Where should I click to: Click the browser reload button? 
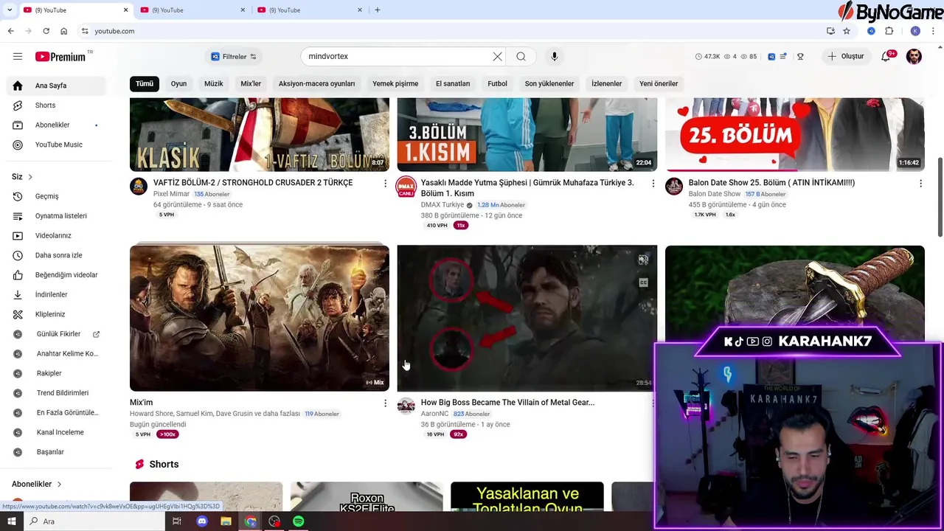[46, 31]
